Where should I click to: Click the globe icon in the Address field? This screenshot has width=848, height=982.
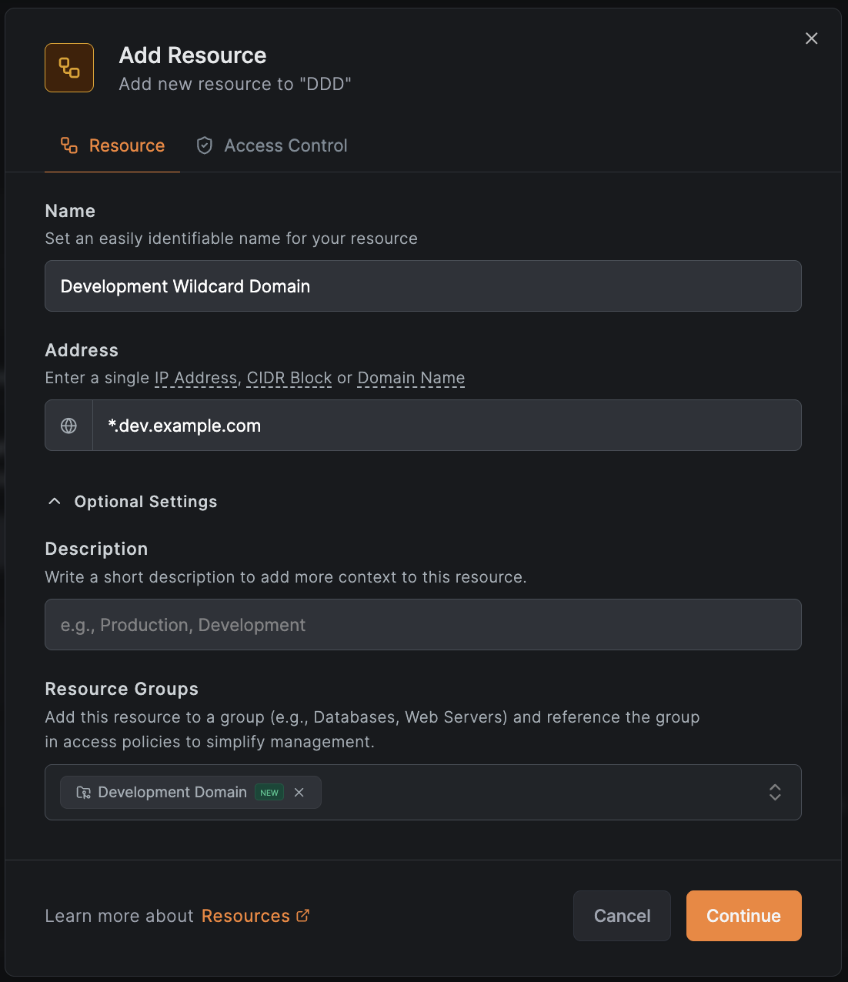click(68, 425)
